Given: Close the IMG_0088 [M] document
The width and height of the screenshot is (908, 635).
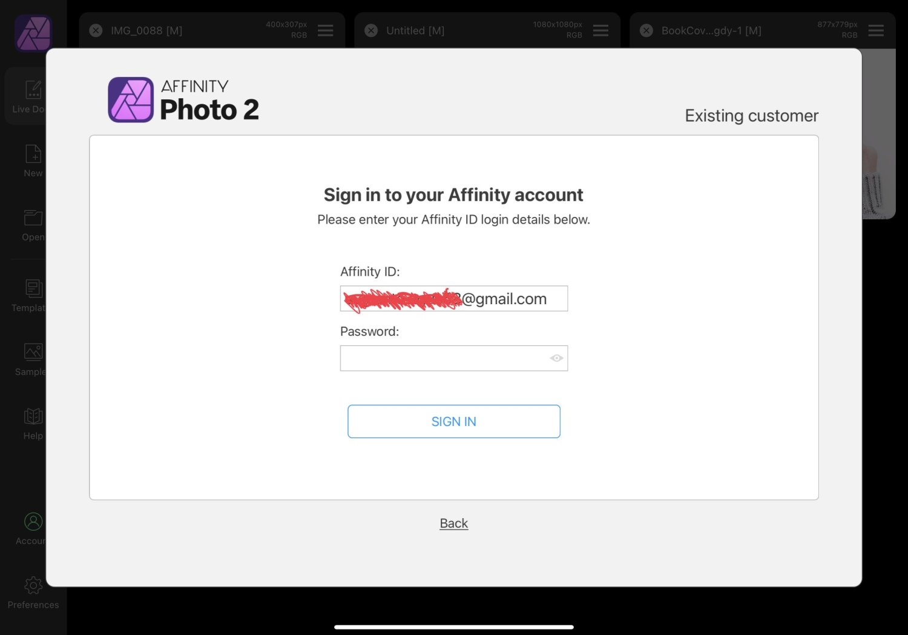Looking at the screenshot, I should pyautogui.click(x=96, y=30).
